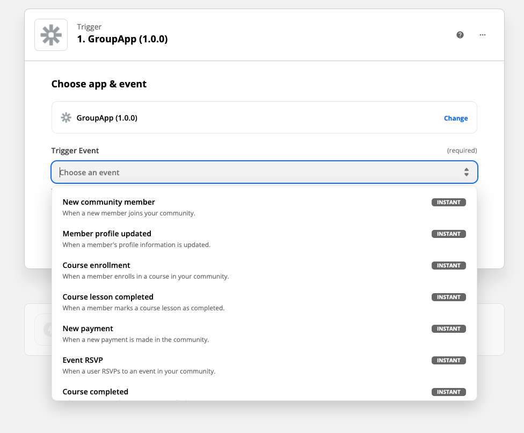Select Course completed event option
Viewport: 524px width, 433px height.
pyautogui.click(x=96, y=392)
